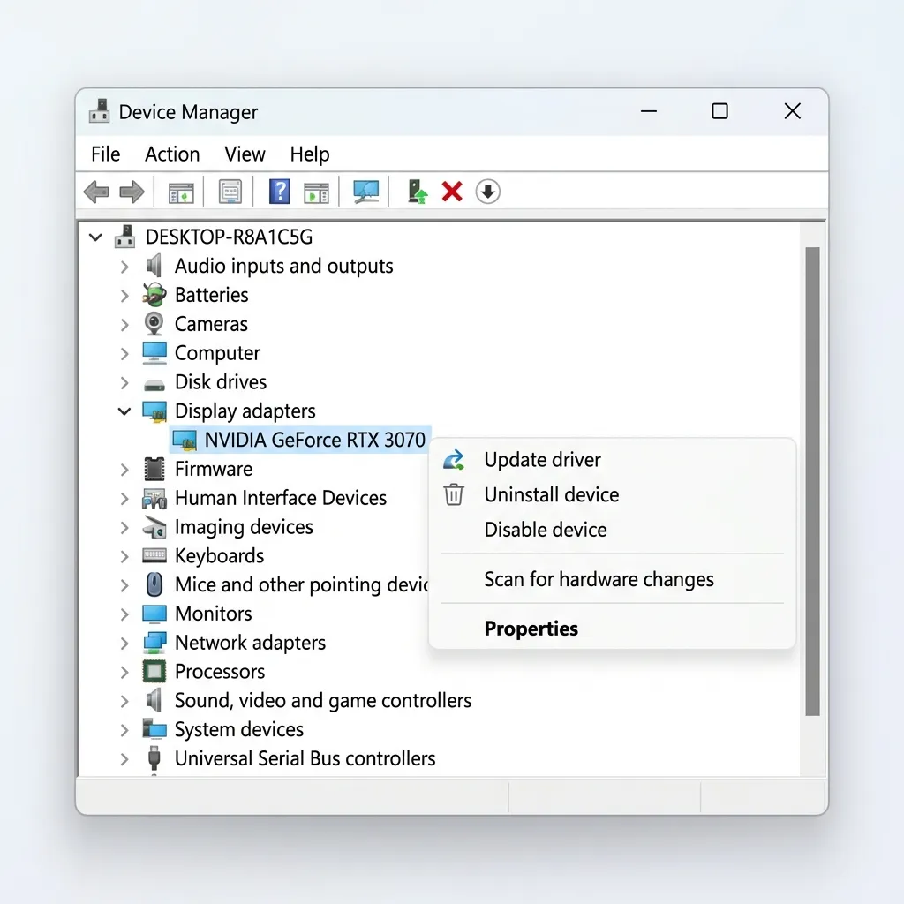Open the Help menu
The height and width of the screenshot is (904, 904).
click(x=310, y=154)
